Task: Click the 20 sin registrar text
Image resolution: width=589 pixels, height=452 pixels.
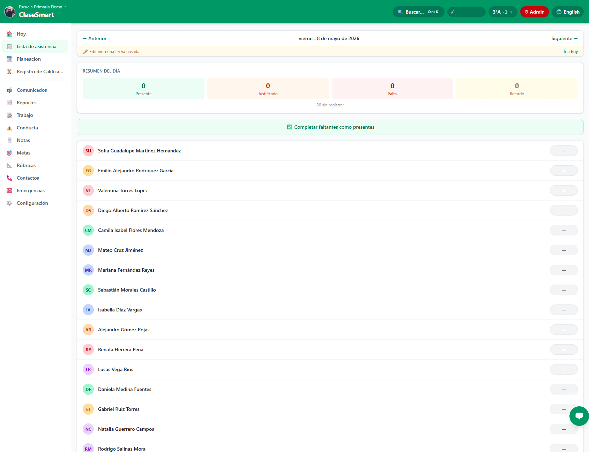Action: (x=330, y=105)
